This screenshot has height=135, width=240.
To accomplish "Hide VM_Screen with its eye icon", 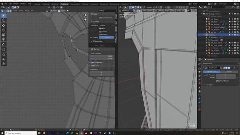I will 232,51.
